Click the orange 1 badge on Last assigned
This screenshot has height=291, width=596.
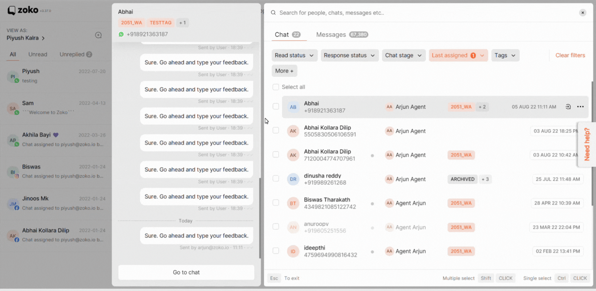[473, 56]
